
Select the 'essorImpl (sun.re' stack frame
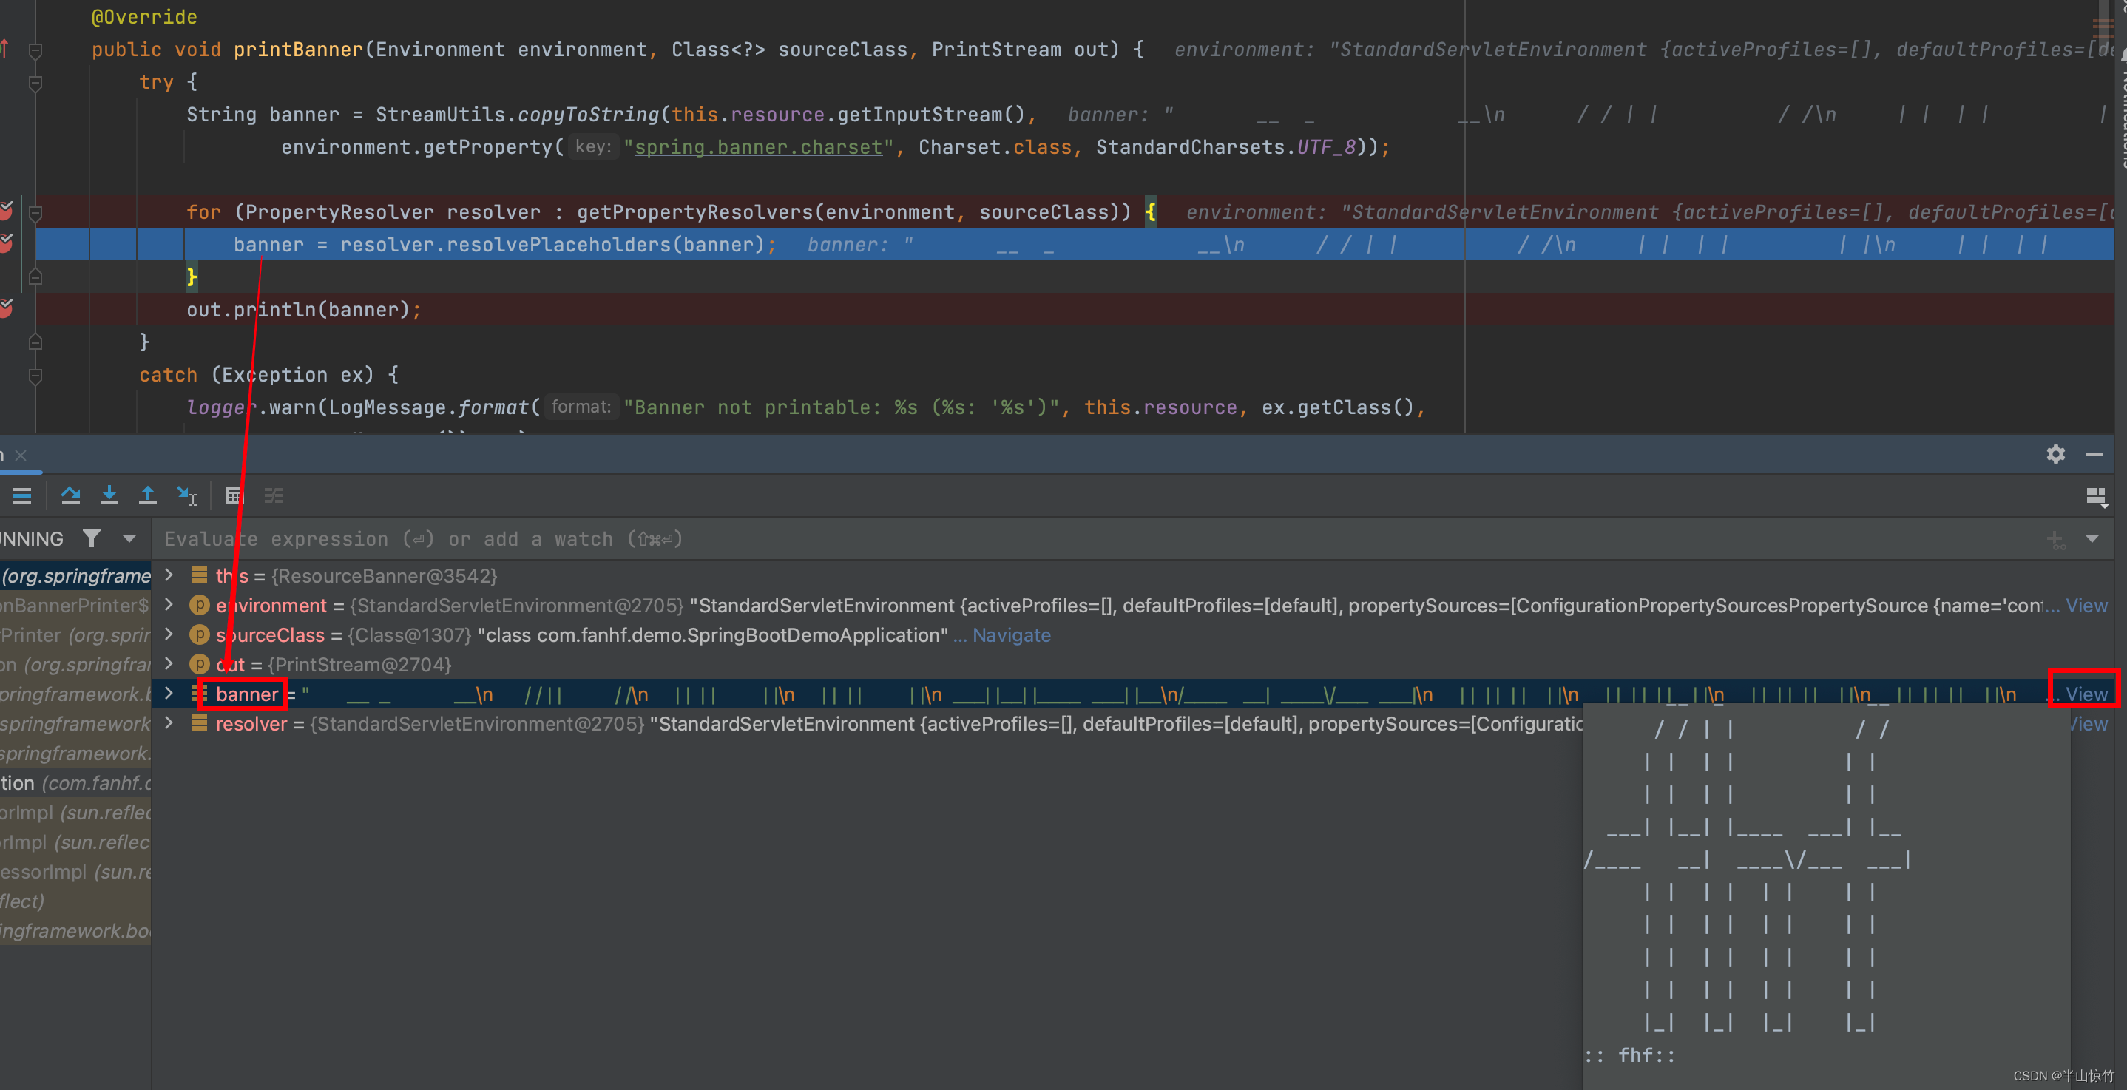[x=76, y=871]
